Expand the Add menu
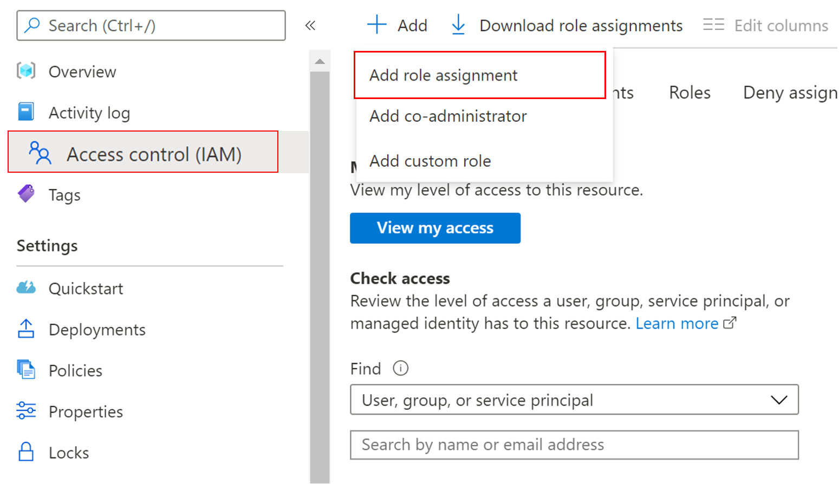 click(396, 24)
